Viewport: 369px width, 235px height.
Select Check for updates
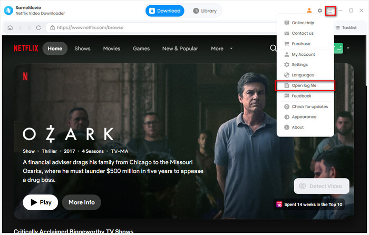(x=305, y=107)
